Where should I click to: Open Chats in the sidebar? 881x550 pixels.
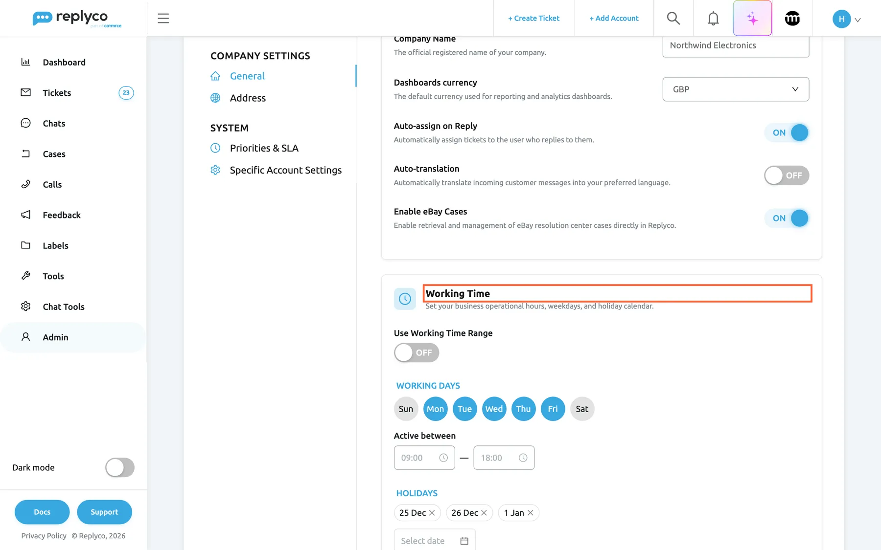(x=54, y=124)
